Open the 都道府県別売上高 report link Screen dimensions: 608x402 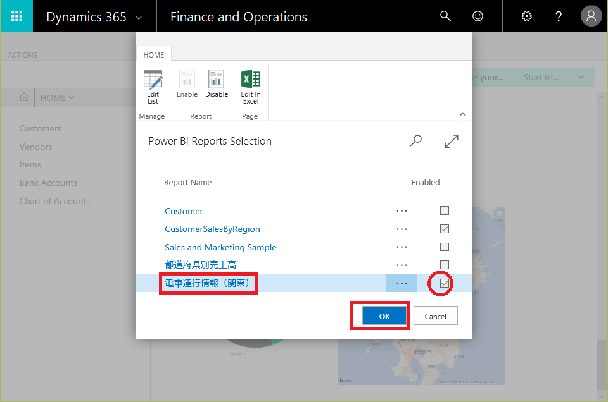click(x=201, y=265)
